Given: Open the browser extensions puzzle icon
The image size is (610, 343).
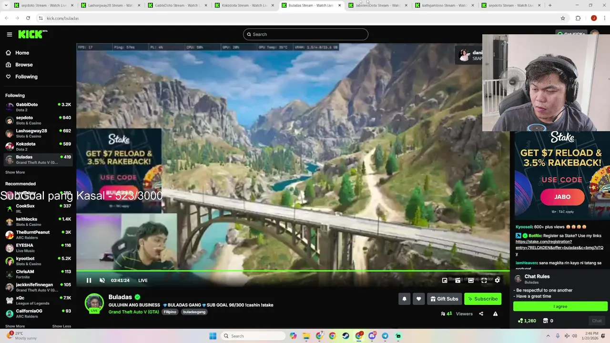Looking at the screenshot, I should (578, 18).
